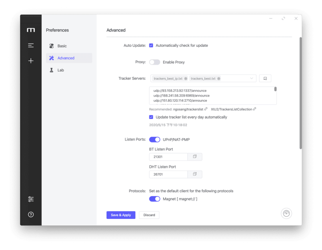Screen dimensions: 322x250
Task: Select the Advanced preferences item
Action: (x=69, y=58)
